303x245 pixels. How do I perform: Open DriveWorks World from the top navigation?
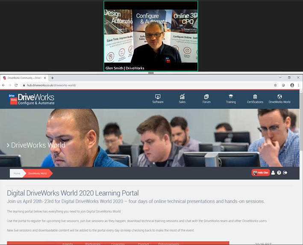tap(279, 99)
